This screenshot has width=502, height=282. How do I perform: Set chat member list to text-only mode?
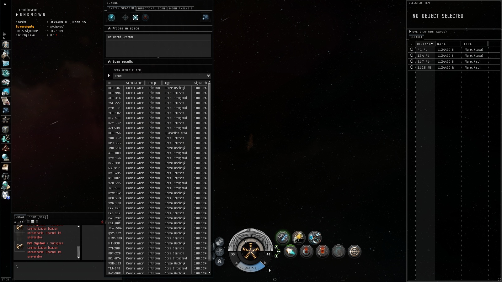pos(28,222)
